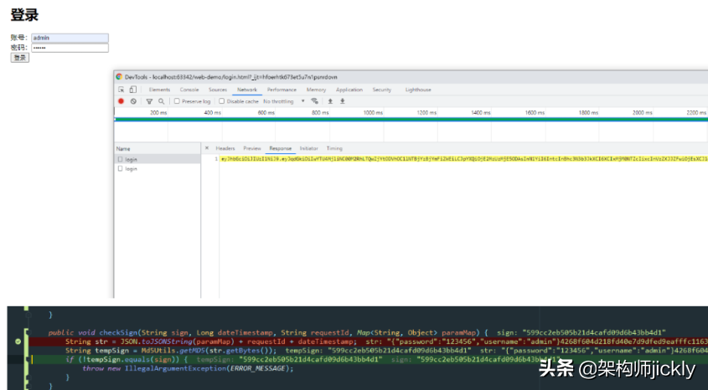
Task: Focus the 账号 field containing admin
Action: (x=70, y=38)
